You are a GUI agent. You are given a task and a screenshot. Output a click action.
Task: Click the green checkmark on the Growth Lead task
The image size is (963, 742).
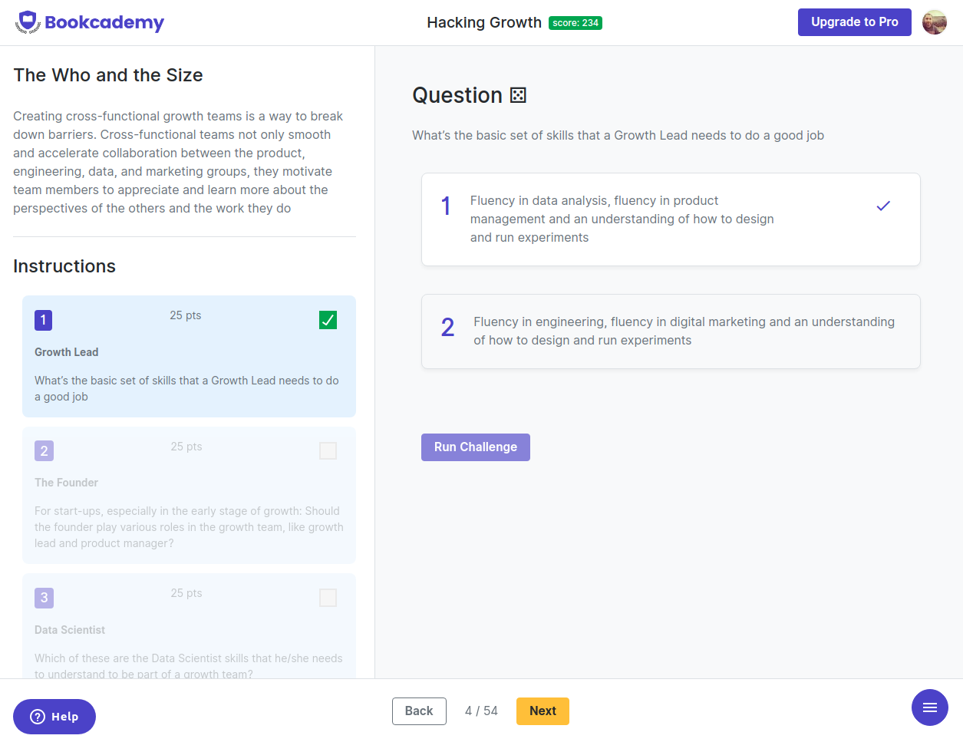coord(328,320)
